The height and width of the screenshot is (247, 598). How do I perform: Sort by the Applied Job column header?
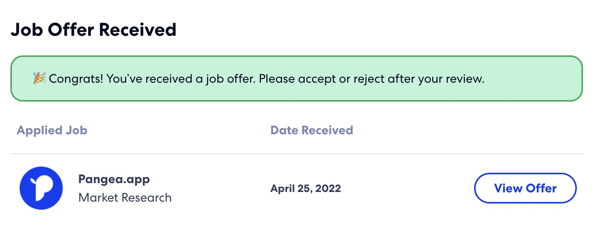pyautogui.click(x=52, y=130)
